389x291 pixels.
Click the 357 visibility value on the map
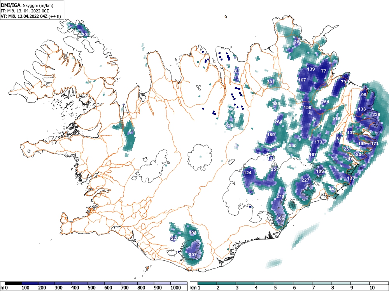coord(193,255)
